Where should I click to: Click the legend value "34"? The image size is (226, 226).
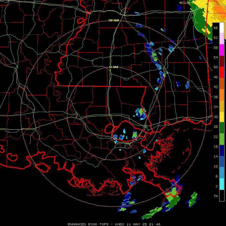pyautogui.click(x=216, y=107)
